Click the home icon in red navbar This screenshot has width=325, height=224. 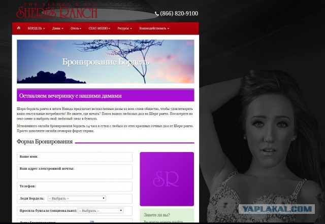click(19, 28)
